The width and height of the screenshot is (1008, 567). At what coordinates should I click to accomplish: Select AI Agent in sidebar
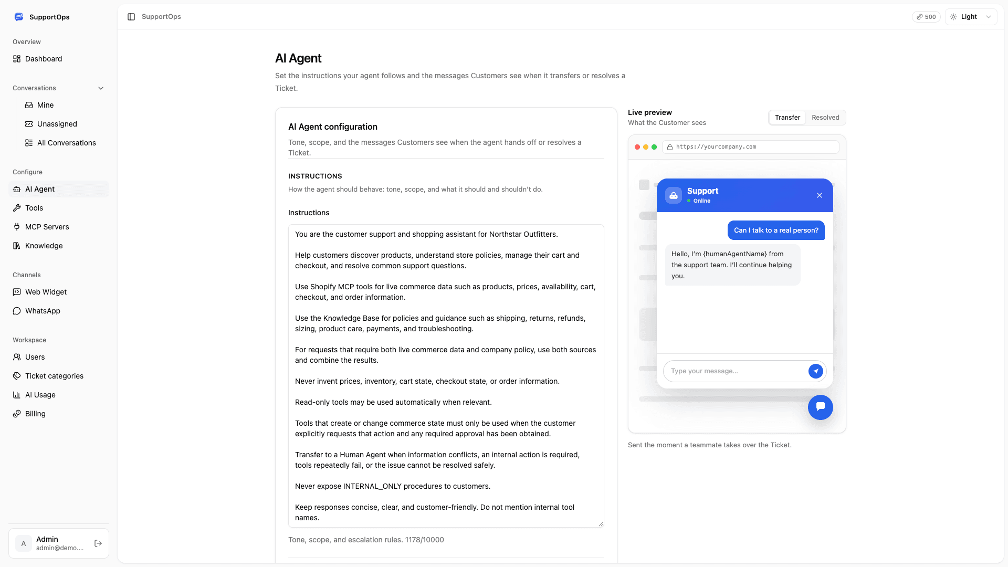[x=59, y=189]
